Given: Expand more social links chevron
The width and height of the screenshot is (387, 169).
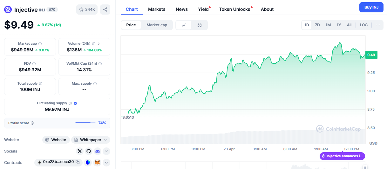Looking at the screenshot, I should [106, 151].
